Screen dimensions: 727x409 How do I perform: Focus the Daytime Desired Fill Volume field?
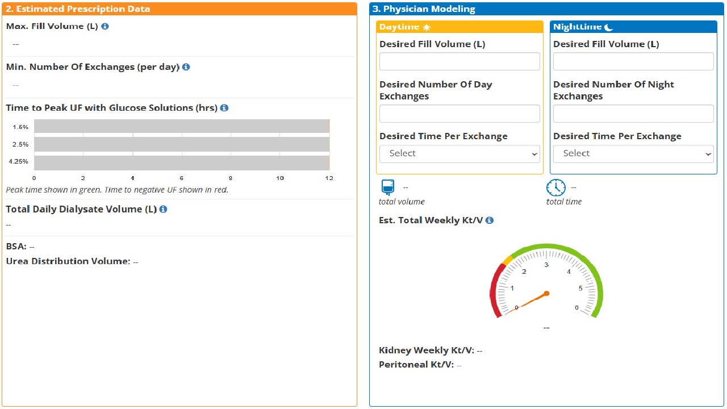pos(459,61)
